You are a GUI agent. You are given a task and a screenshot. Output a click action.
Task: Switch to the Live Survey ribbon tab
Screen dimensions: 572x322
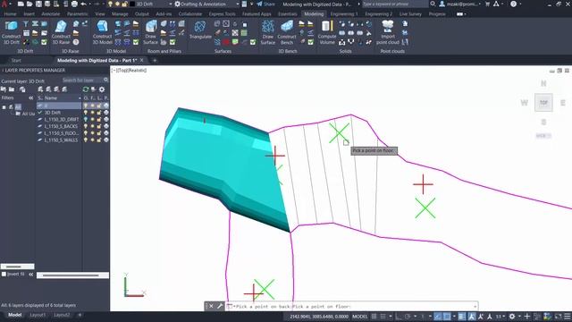click(x=410, y=14)
